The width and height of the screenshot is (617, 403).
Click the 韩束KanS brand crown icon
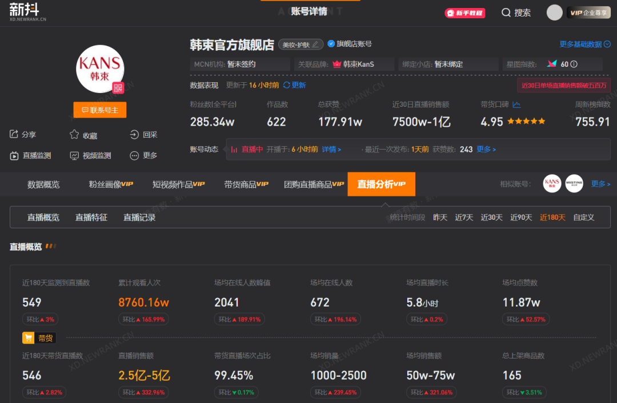tap(337, 64)
